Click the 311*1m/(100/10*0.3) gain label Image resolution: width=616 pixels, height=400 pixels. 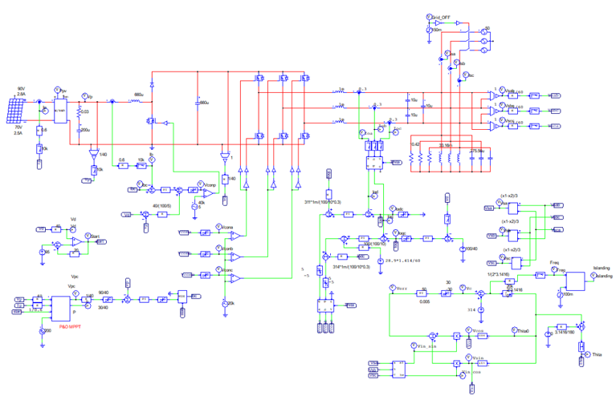point(323,202)
